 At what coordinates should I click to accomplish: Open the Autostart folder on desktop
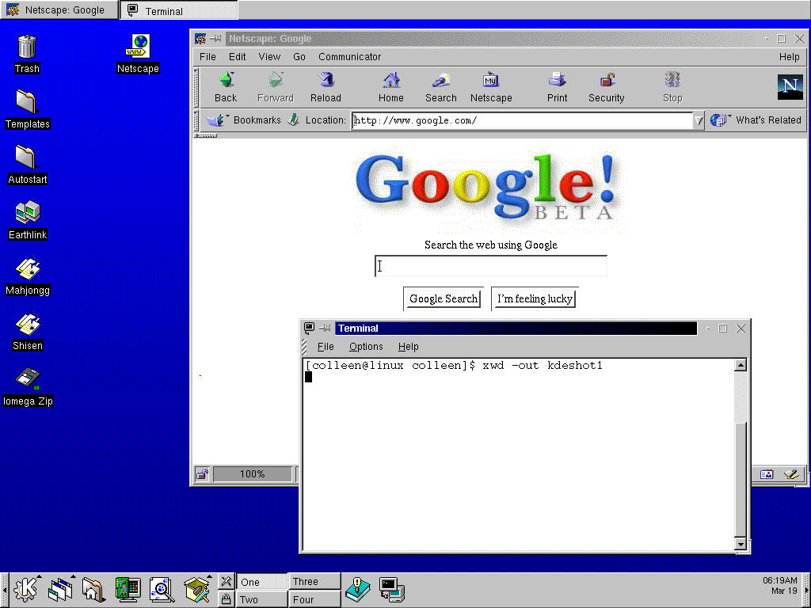pos(28,165)
